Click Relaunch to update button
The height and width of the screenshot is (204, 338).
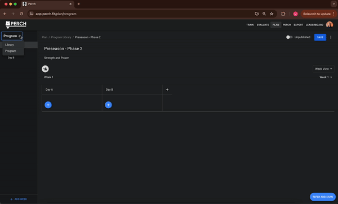coord(318,14)
